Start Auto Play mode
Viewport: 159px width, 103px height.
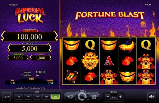click(x=70, y=97)
